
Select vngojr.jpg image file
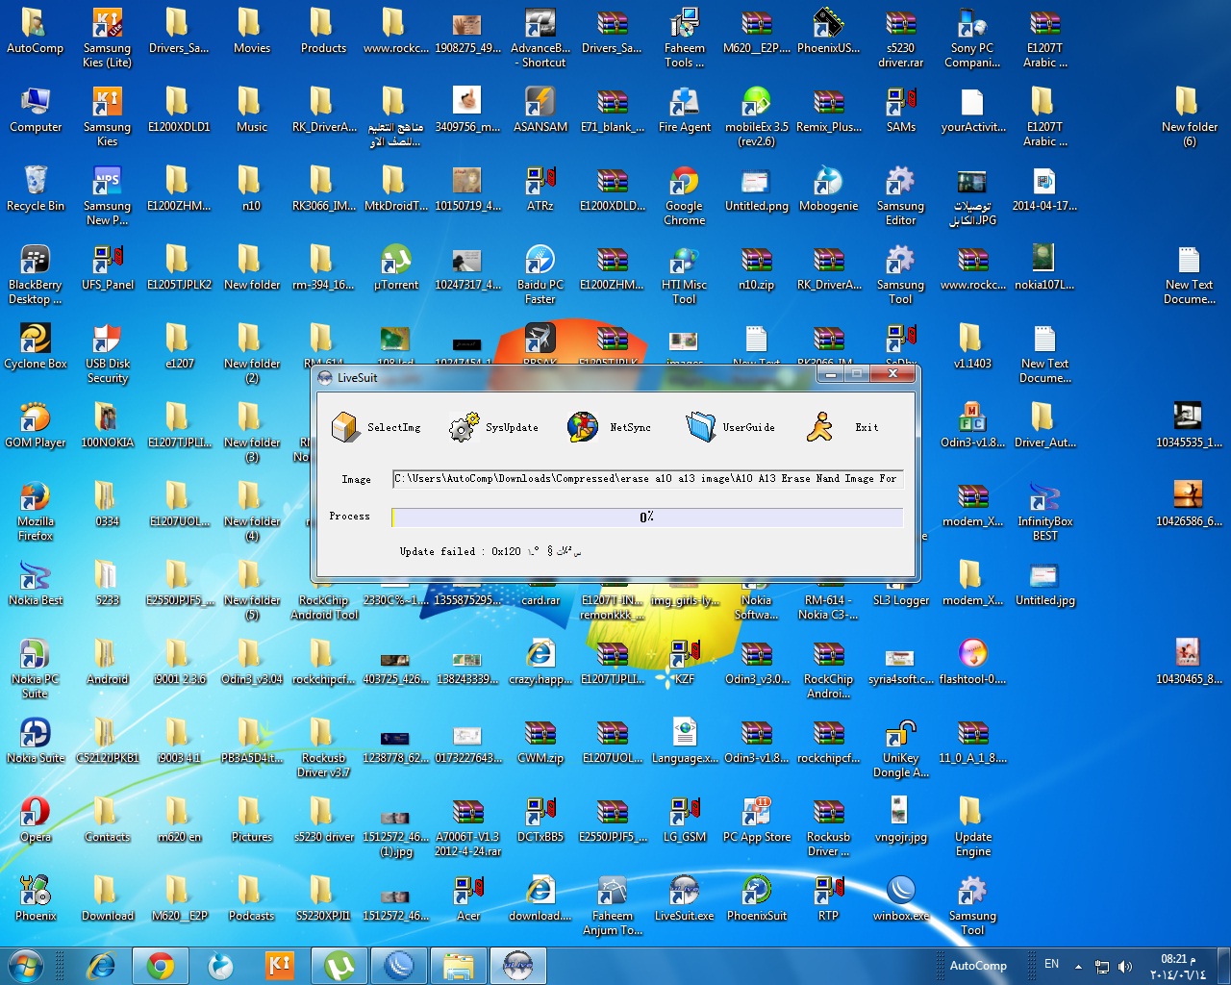[901, 820]
